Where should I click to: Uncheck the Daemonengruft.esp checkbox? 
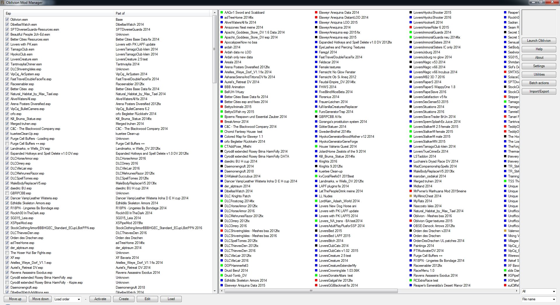(x=7, y=287)
